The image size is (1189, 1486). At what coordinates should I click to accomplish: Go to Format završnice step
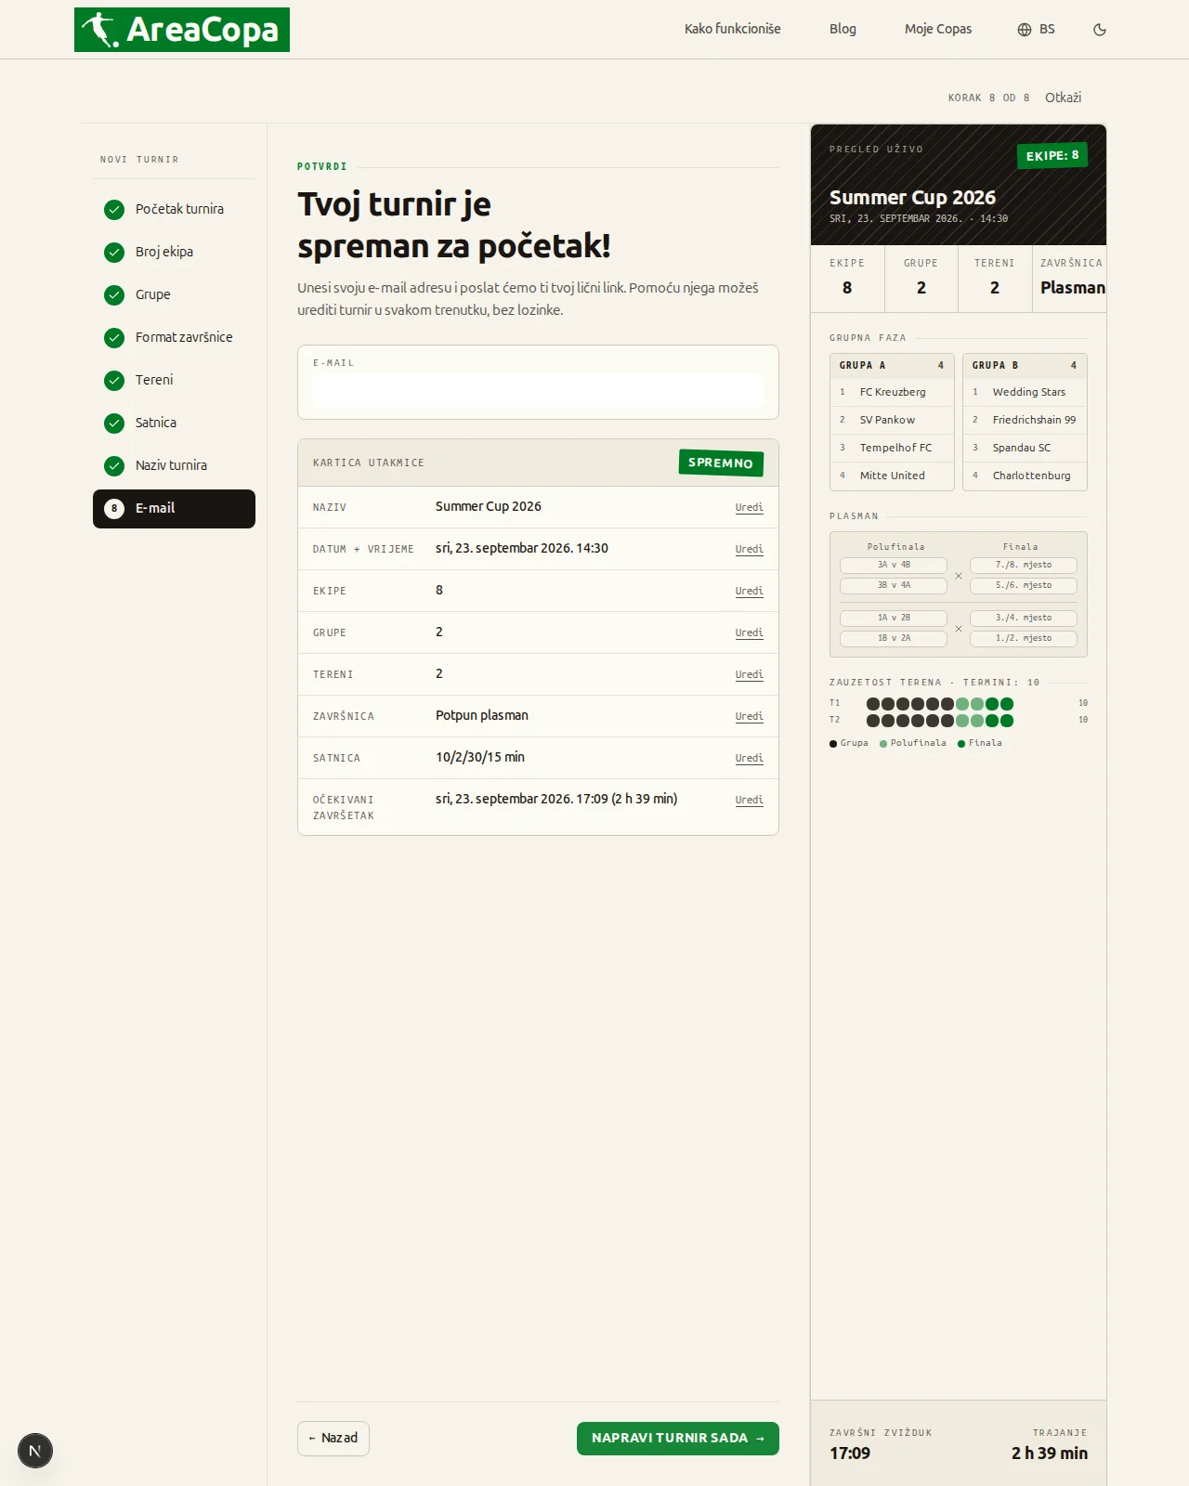click(174, 338)
